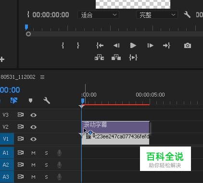Image resolution: width=203 pixels, height=183 pixels.
Task: Toggle V3 track output eye
Action: click(x=34, y=115)
